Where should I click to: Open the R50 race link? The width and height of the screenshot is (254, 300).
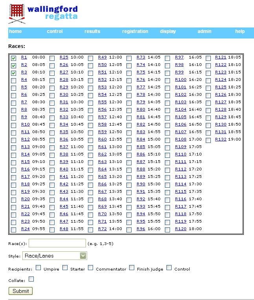(102, 65)
